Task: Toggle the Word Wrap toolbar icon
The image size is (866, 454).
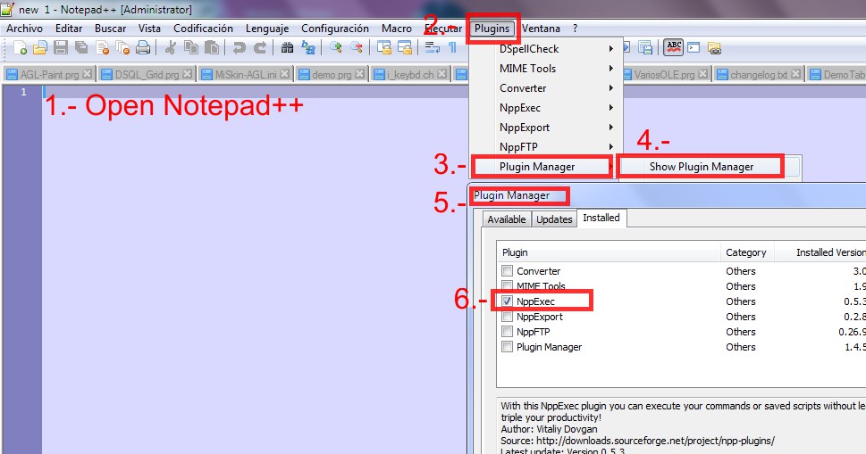Action: point(432,48)
